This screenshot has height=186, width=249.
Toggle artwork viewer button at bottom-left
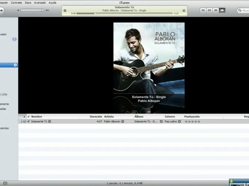click(x=5, y=184)
